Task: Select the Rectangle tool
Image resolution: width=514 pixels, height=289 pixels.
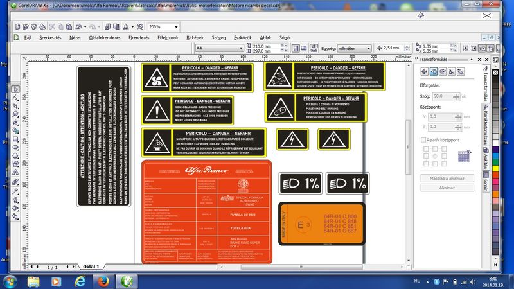Action: tap(15, 139)
